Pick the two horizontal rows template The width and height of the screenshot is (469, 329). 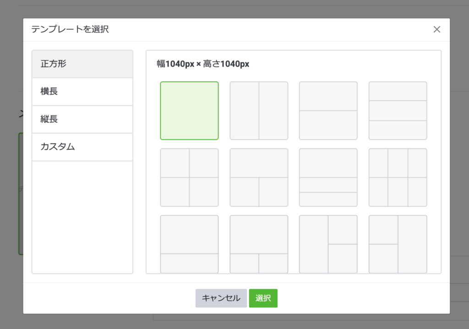(x=328, y=110)
